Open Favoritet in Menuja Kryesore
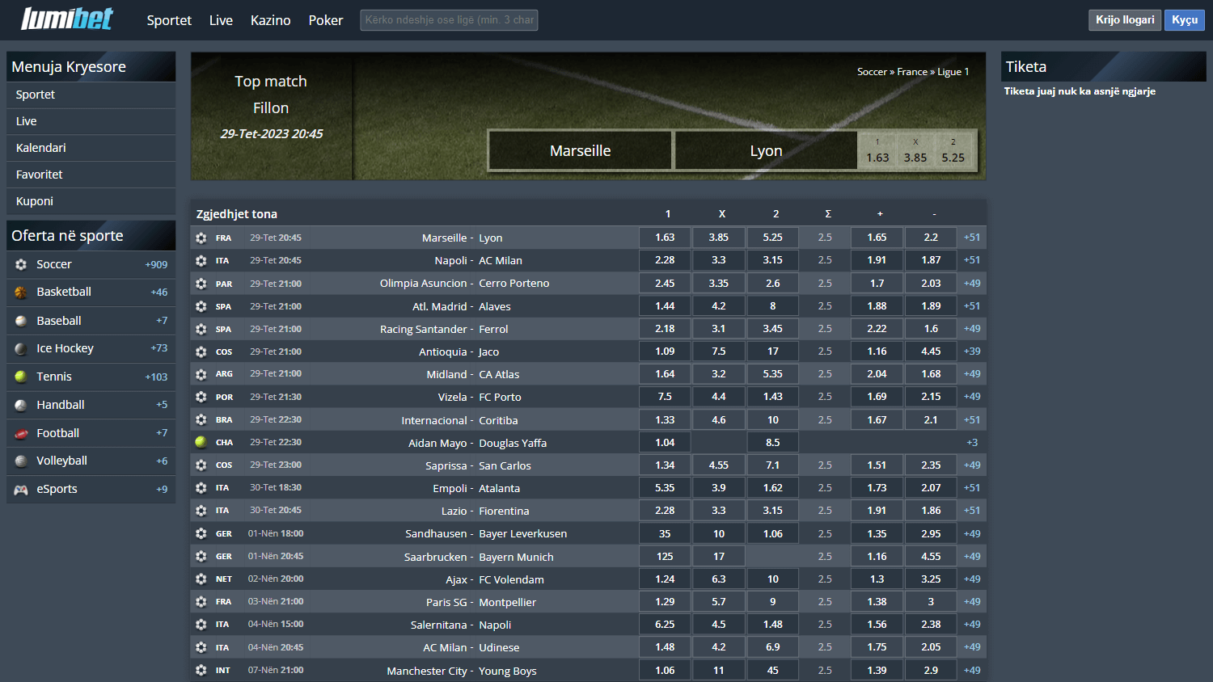Screen dimensions: 1213x682 click(x=91, y=175)
